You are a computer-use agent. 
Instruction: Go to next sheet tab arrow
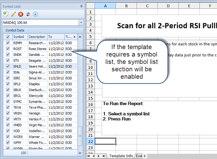click(x=99, y=156)
